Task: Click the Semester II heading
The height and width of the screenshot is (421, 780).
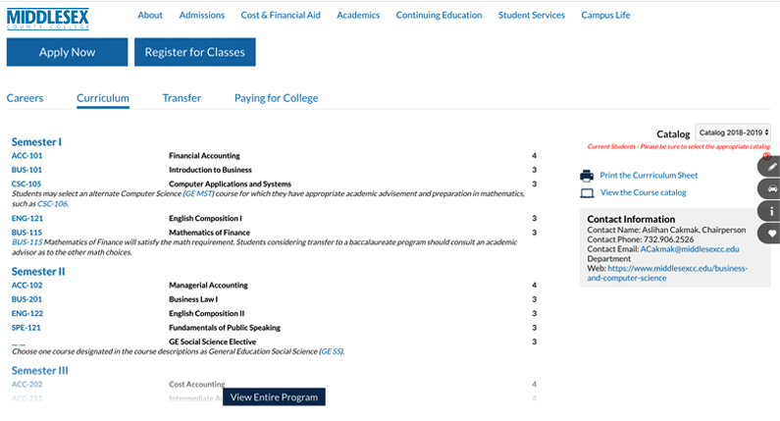Action: tap(38, 272)
